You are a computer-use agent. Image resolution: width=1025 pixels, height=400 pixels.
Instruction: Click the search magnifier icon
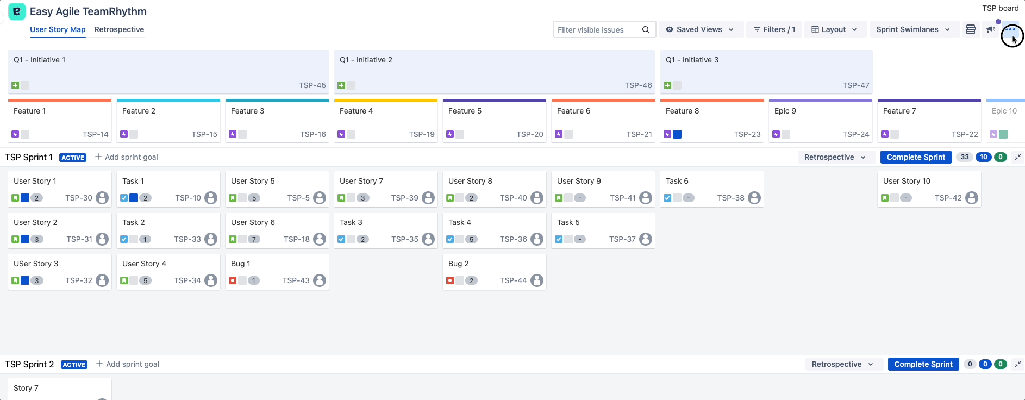pos(646,29)
